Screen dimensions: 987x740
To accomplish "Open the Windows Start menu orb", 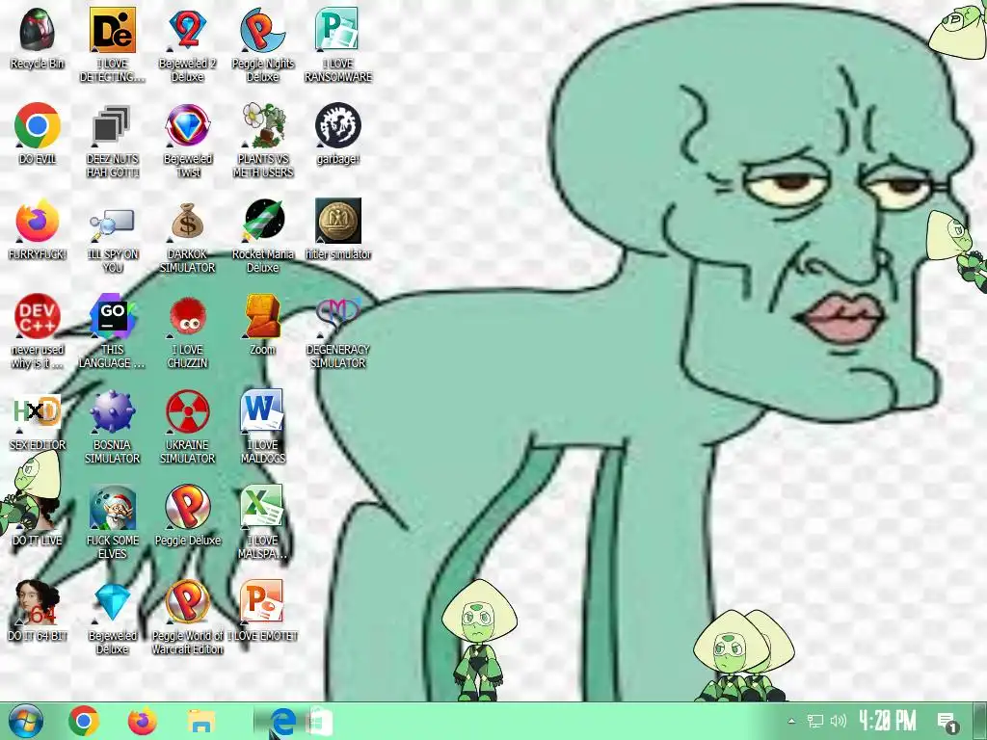I will click(26, 721).
